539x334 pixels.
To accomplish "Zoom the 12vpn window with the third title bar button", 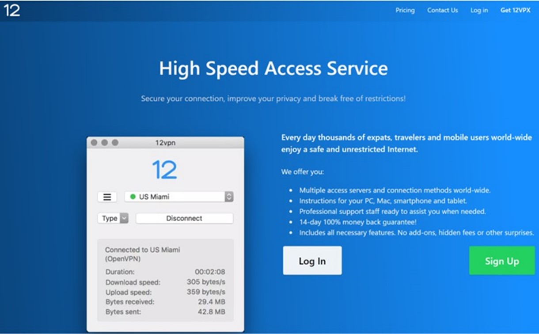I will pyautogui.click(x=115, y=143).
